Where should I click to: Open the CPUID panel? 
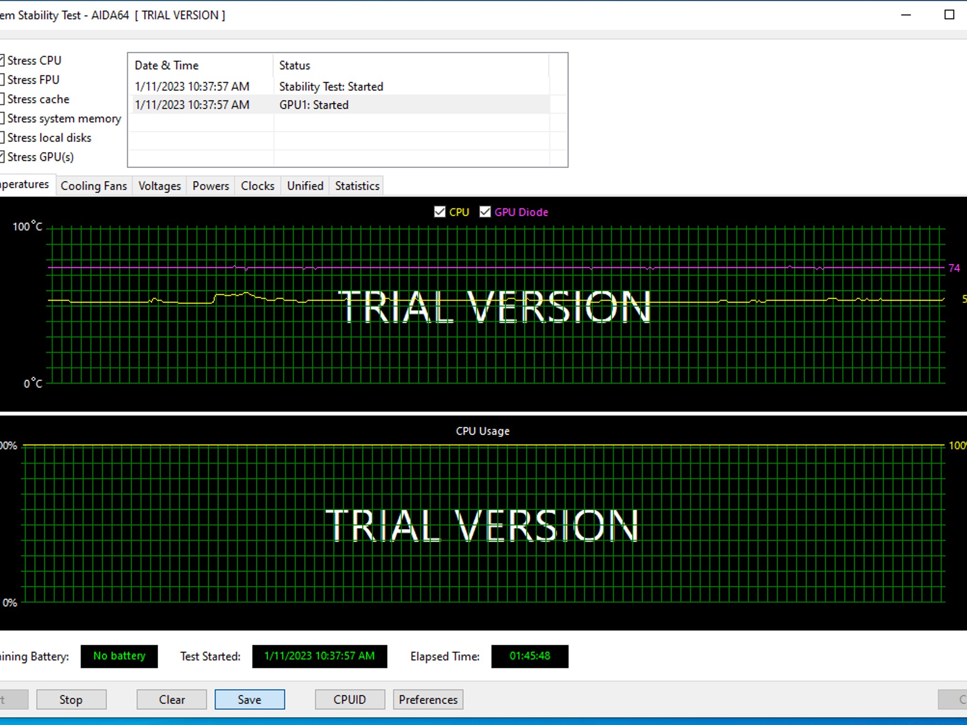coord(349,700)
